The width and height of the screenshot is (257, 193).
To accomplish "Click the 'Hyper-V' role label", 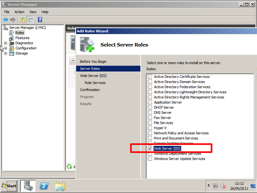I will click(x=160, y=128).
